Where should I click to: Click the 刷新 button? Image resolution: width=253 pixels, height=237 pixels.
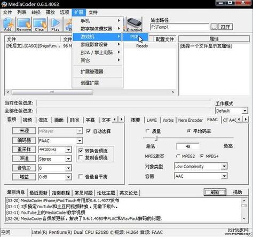click(215, 192)
